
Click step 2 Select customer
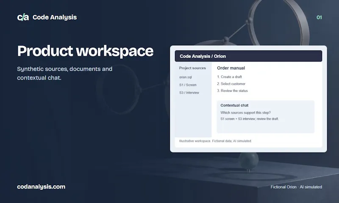click(x=231, y=84)
